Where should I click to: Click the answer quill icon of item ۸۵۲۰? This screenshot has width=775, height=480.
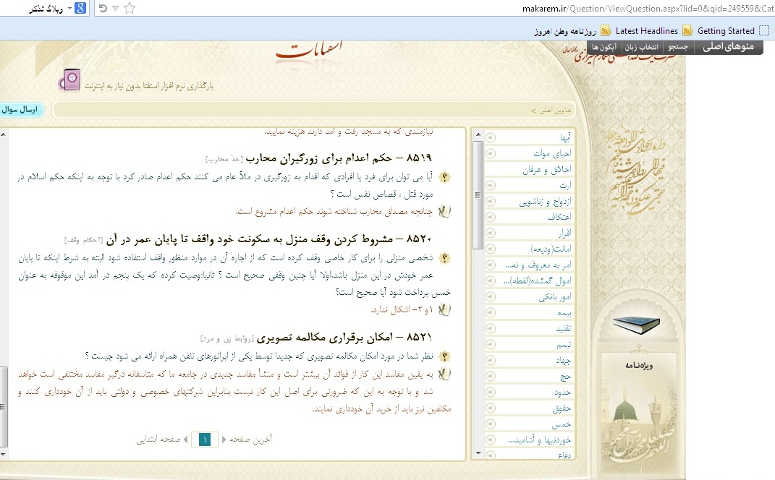pyautogui.click(x=444, y=309)
